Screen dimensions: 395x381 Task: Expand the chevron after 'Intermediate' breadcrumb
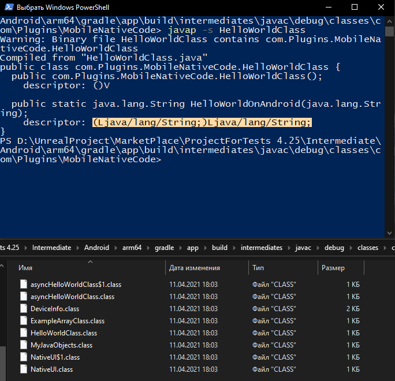(77, 248)
